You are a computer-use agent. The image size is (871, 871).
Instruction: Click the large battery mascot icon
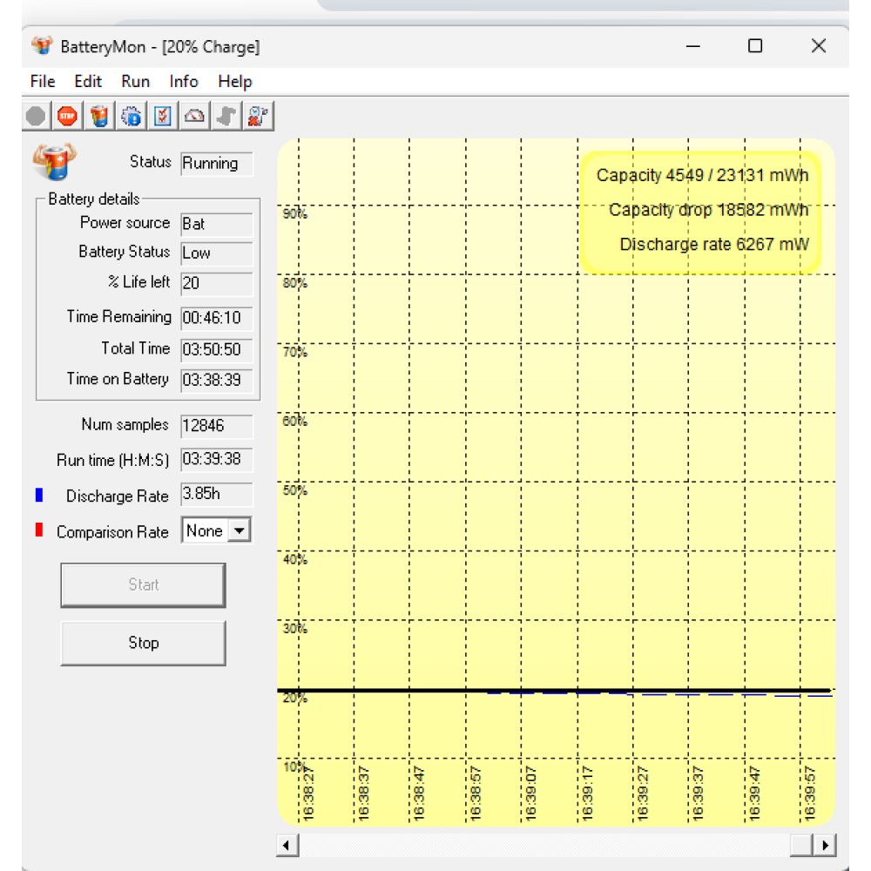(54, 162)
